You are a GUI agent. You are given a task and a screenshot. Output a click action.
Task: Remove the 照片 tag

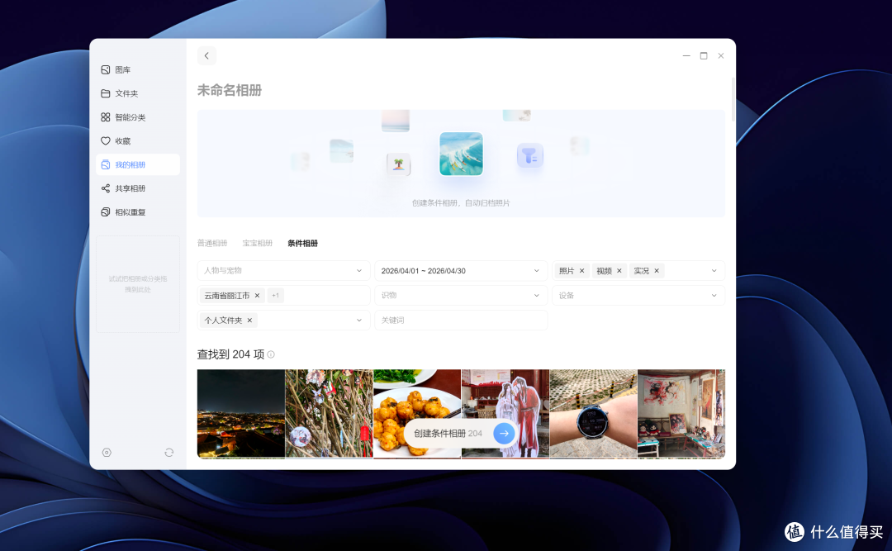click(582, 271)
